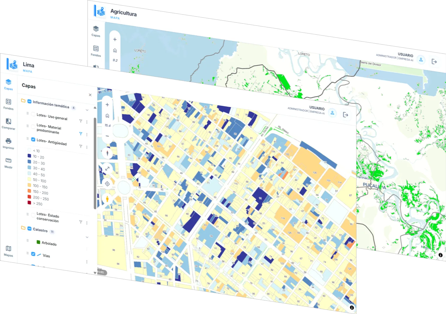The width and height of the screenshot is (446, 314).
Task: Go to home extent on Agricultura map
Action: pos(115,50)
